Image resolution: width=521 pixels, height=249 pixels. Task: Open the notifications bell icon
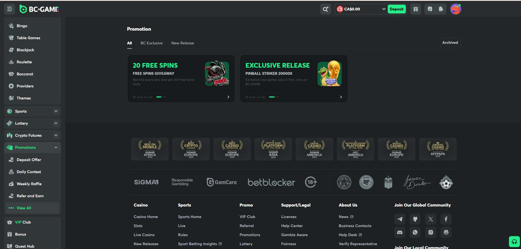point(441,9)
